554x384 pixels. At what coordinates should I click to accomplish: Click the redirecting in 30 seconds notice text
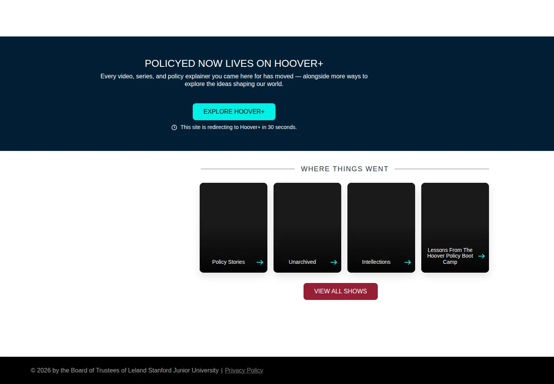239,127
